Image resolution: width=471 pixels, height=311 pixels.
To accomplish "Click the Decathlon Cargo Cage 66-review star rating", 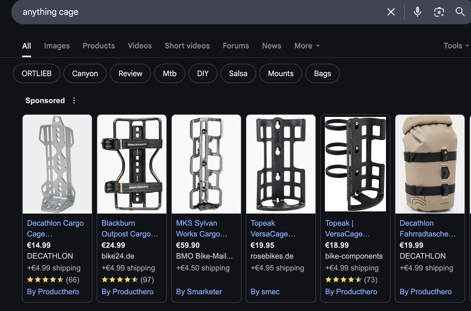I will 53,280.
